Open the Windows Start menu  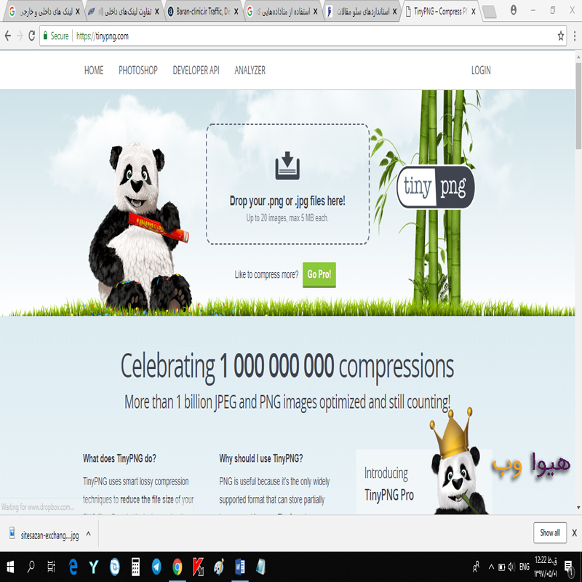click(x=10, y=567)
